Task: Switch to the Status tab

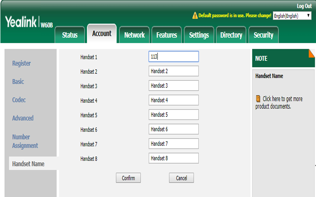Action: (70, 35)
